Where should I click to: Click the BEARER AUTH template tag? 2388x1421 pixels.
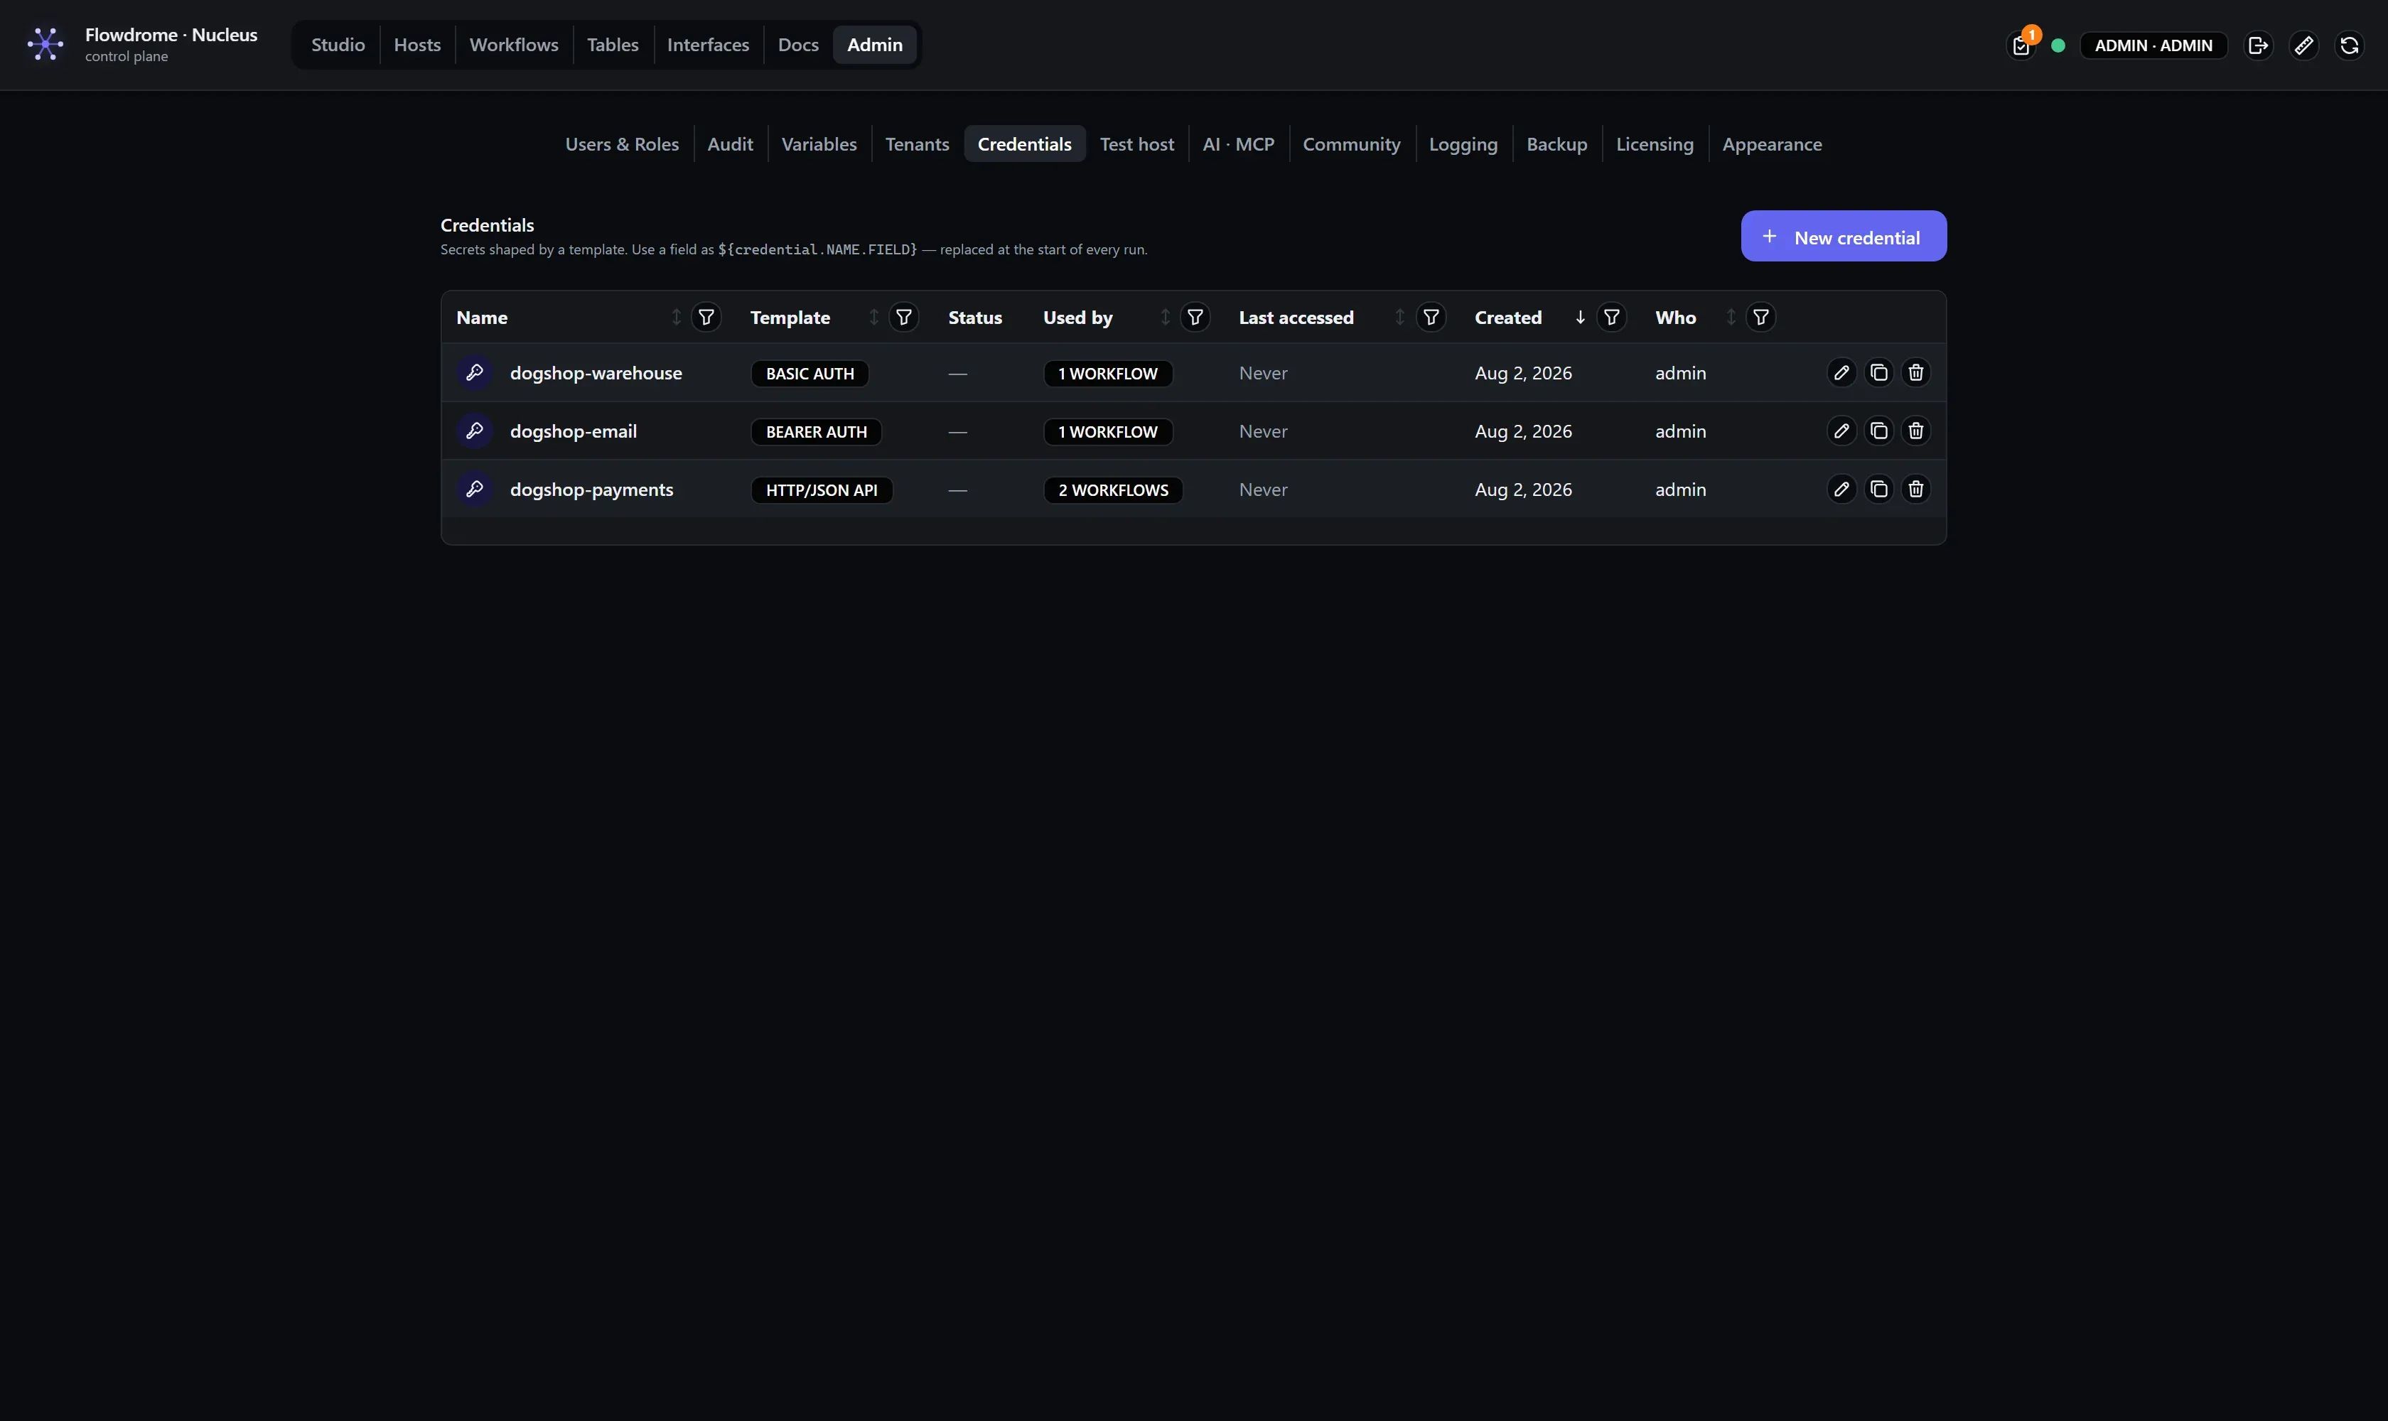coord(816,432)
